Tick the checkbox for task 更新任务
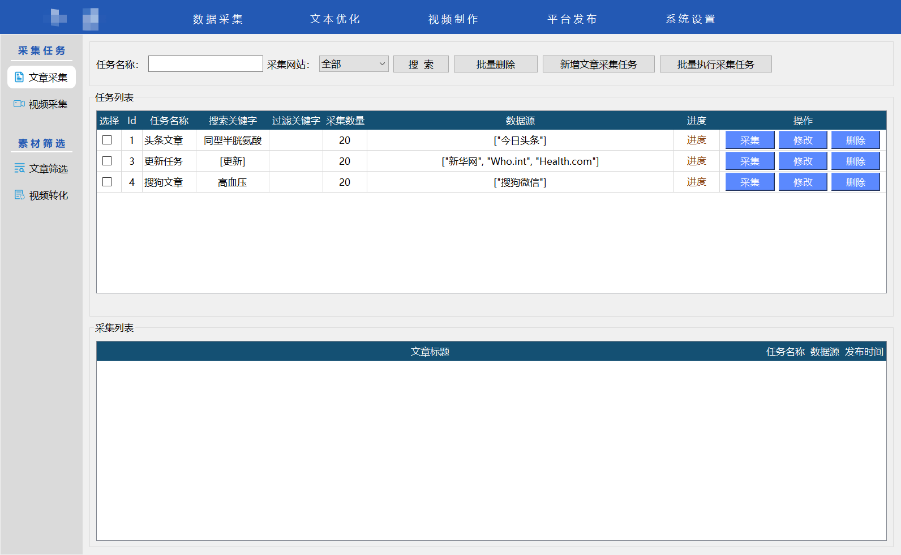Image resolution: width=901 pixels, height=555 pixels. click(107, 161)
